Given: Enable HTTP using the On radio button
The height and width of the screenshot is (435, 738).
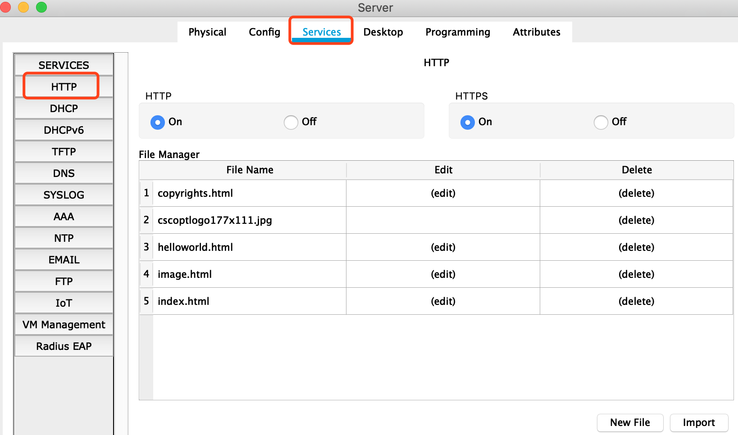Looking at the screenshot, I should (x=158, y=122).
